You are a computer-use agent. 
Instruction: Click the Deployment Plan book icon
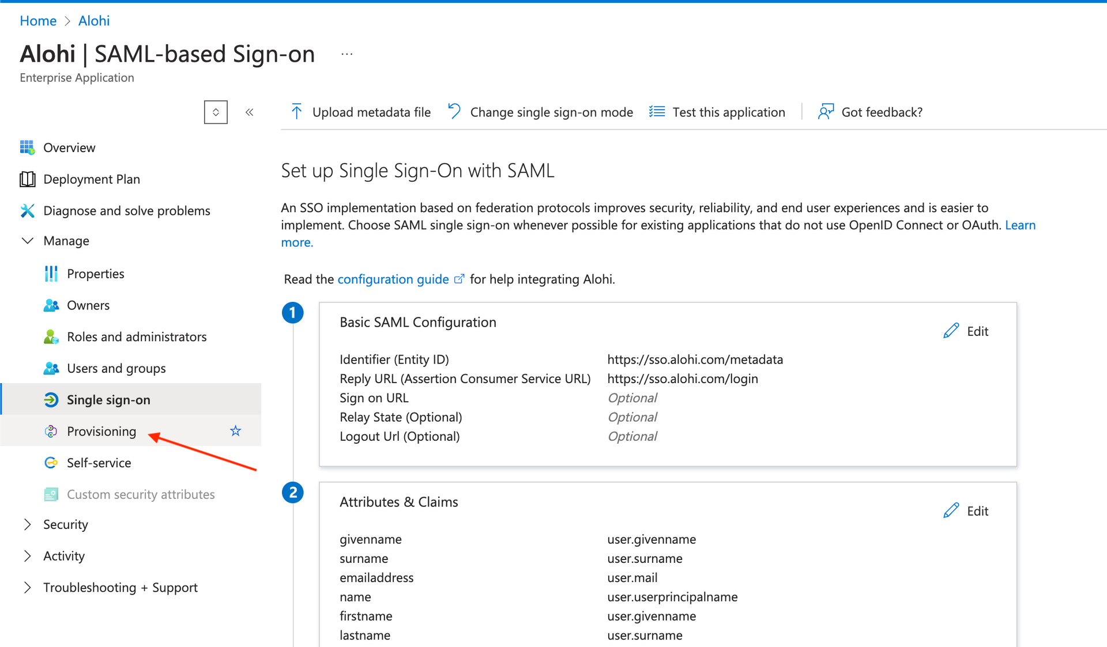[x=27, y=179]
